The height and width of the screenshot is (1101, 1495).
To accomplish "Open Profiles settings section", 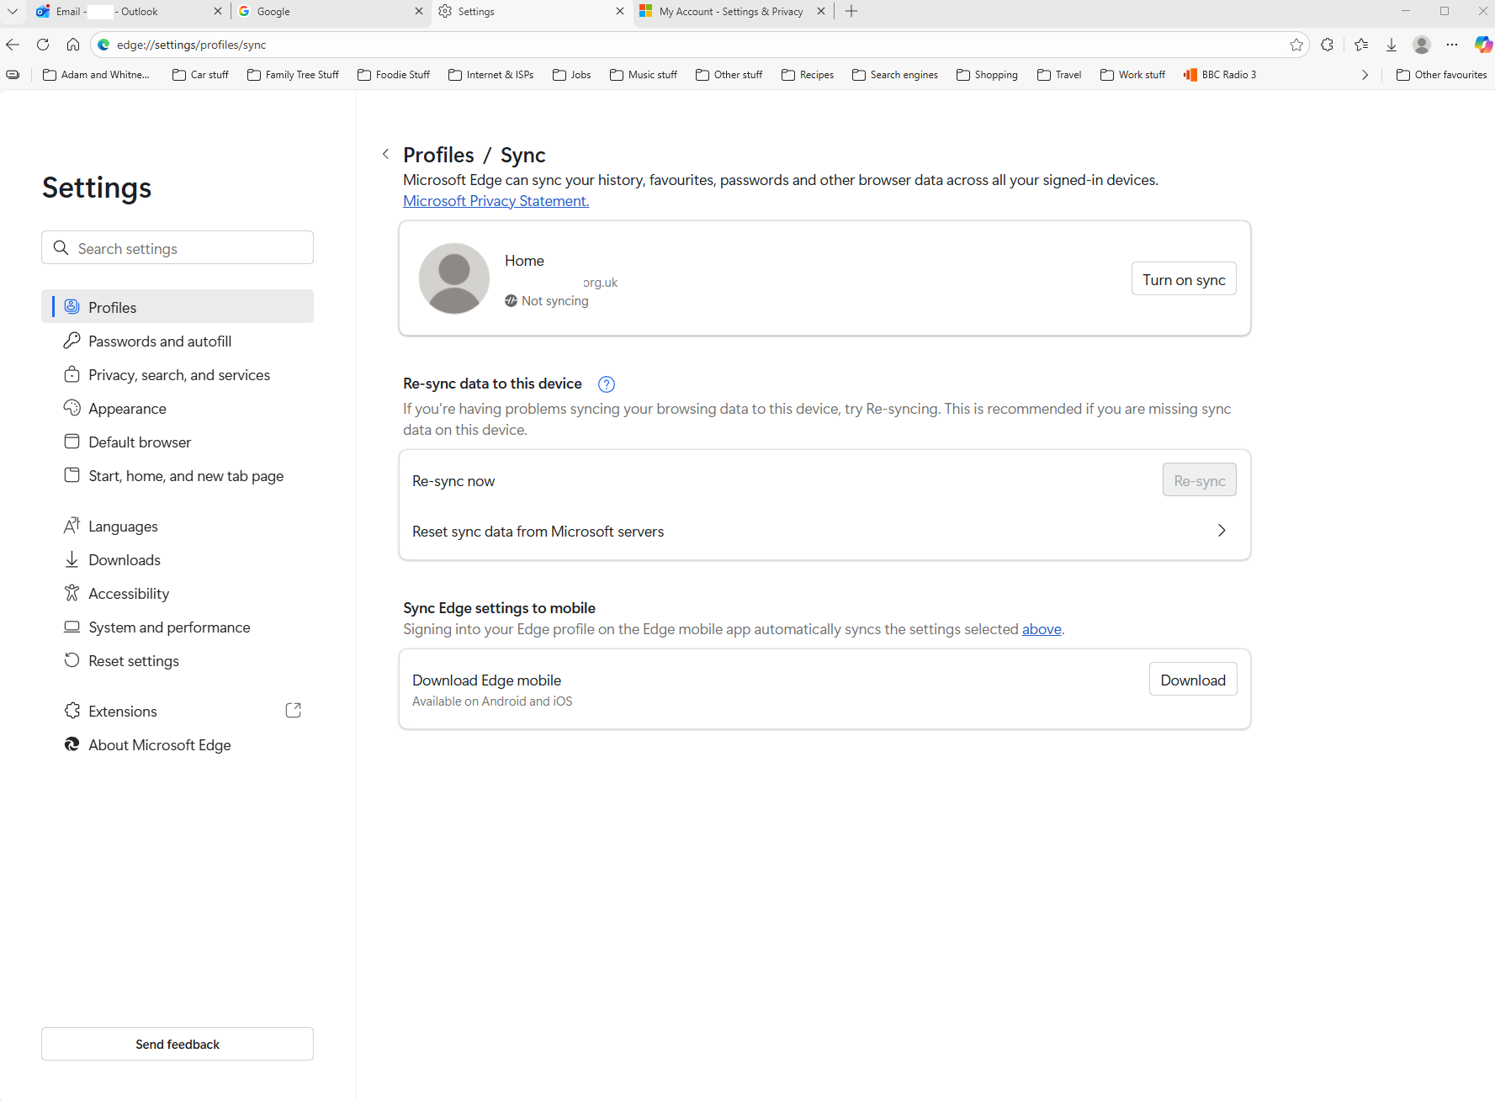I will click(178, 307).
